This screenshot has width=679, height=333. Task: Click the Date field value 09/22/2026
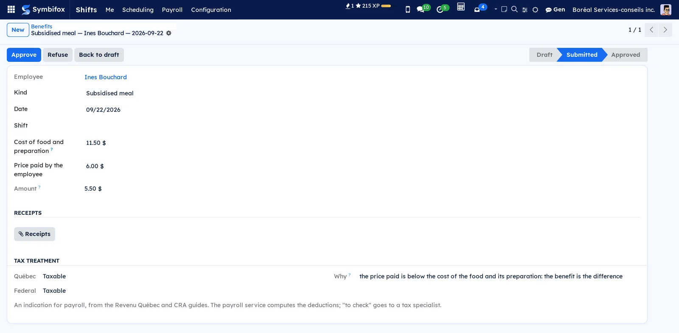[x=103, y=110]
